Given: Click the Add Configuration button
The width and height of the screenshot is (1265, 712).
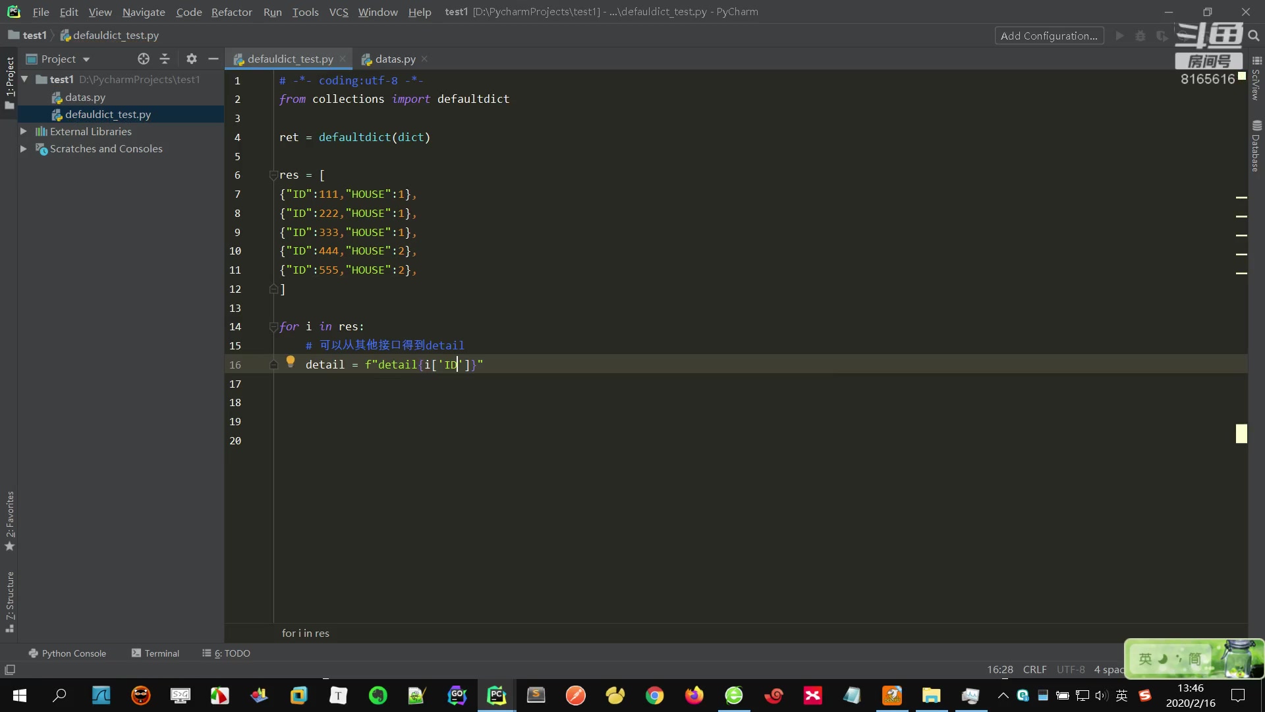Looking at the screenshot, I should [1050, 35].
